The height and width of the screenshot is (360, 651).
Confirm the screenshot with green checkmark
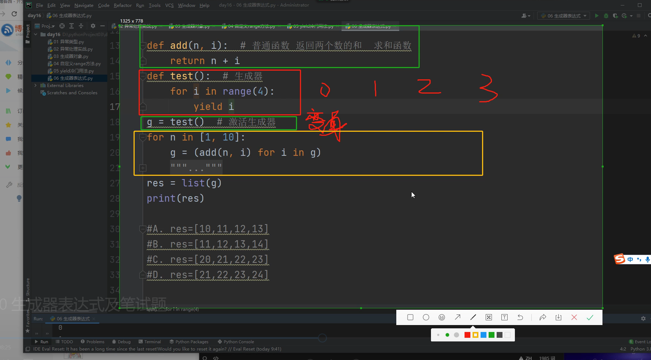click(x=590, y=317)
